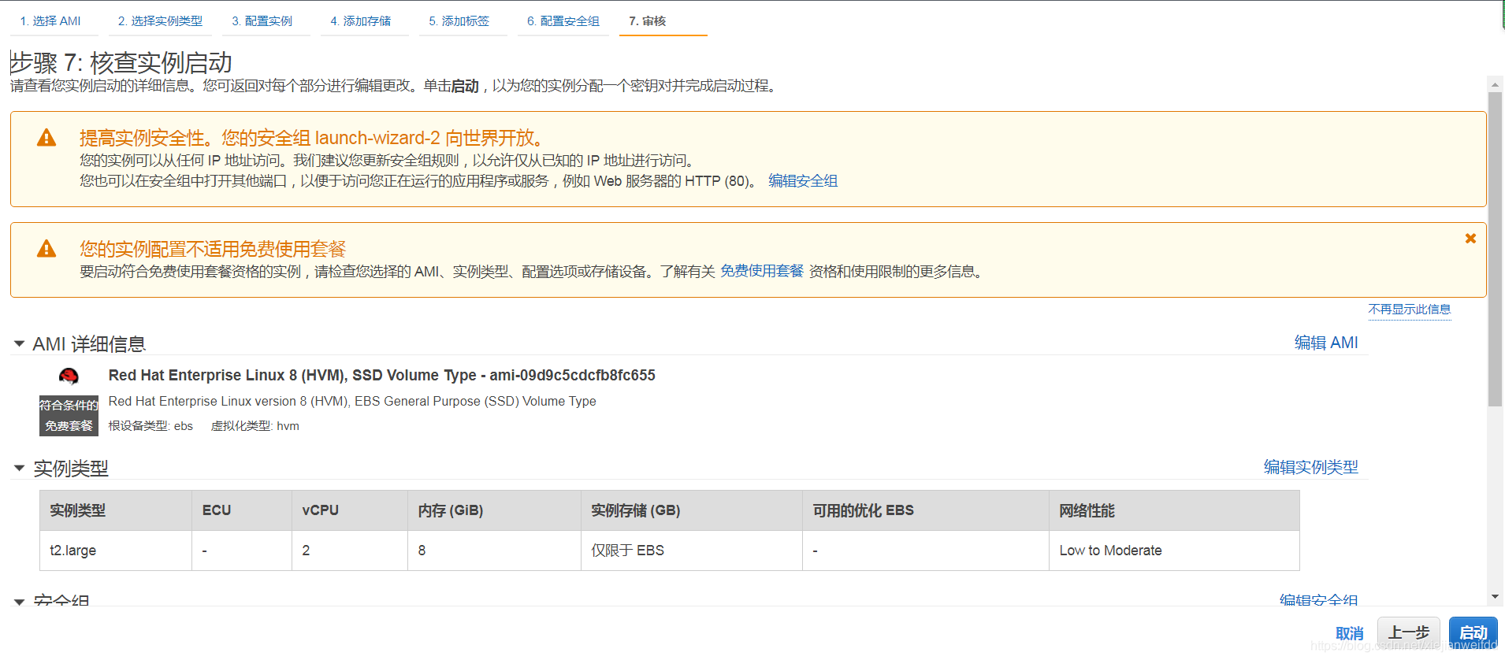This screenshot has height=660, width=1505.
Task: Click the vertical scrollbar thumb
Action: [1495, 249]
